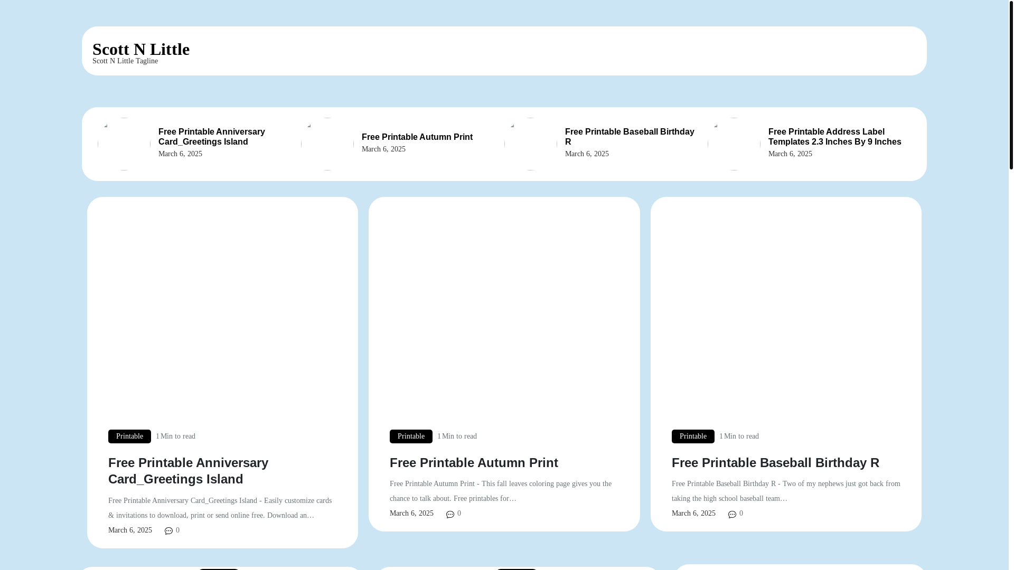
Task: Click the Baseball Birthday R post excerpt text
Action: (786, 491)
